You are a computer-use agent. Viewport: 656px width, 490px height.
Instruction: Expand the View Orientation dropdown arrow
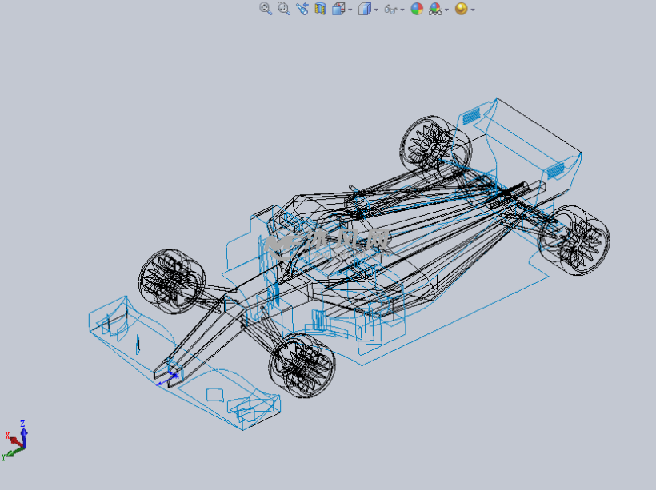(350, 10)
